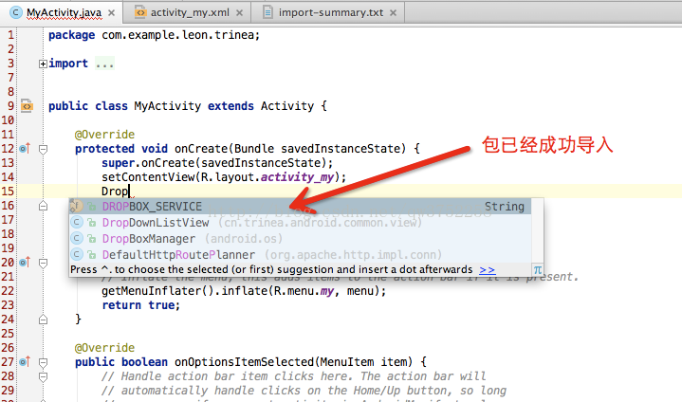Select DropDownListView suggestion in autocomplete

pos(300,223)
